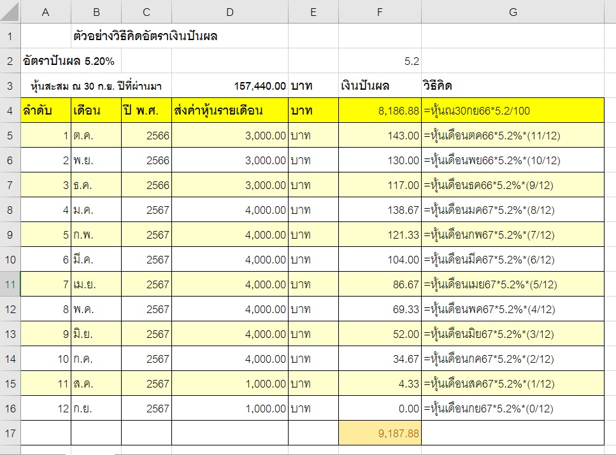Click row 4 header
The width and height of the screenshot is (616, 455).
[x=10, y=111]
